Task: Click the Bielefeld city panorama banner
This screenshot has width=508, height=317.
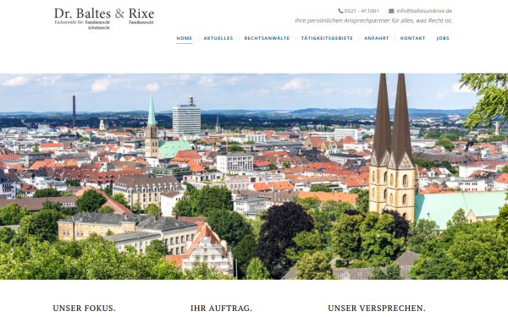Action: (x=254, y=177)
